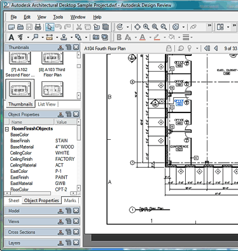Image resolution: width=238 pixels, height=251 pixels.
Task: Click the Value column header
Action: 65,122
